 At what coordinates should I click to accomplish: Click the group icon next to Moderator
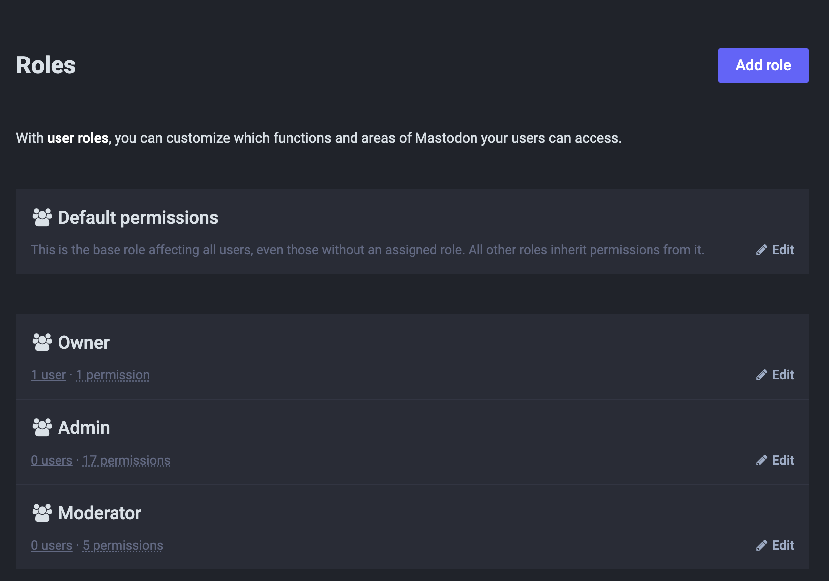(x=42, y=513)
